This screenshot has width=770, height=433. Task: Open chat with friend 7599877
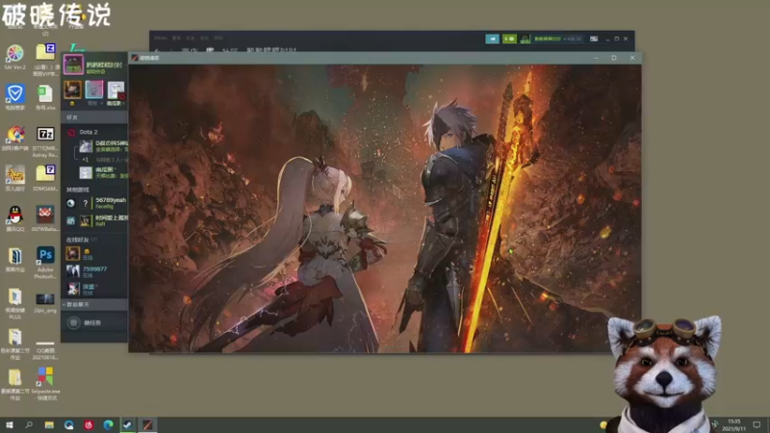pyautogui.click(x=96, y=271)
